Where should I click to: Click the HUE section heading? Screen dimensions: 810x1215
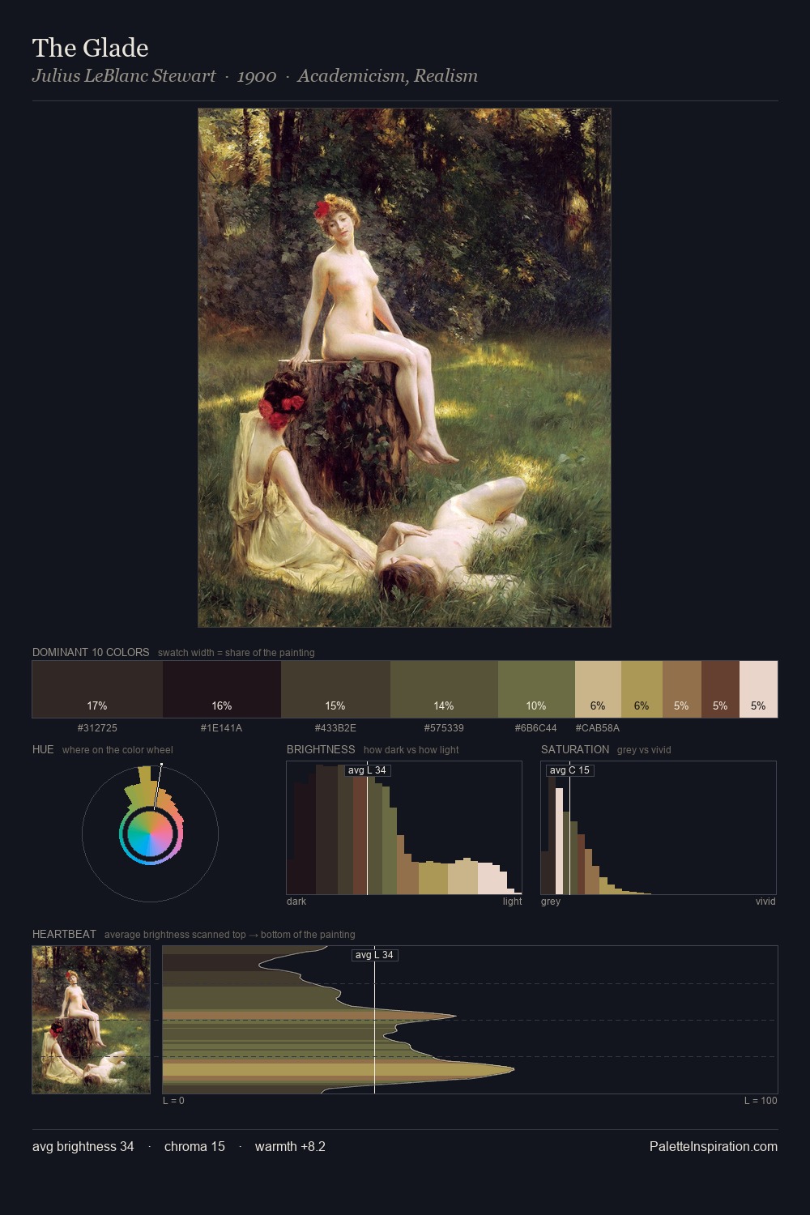pyautogui.click(x=43, y=749)
